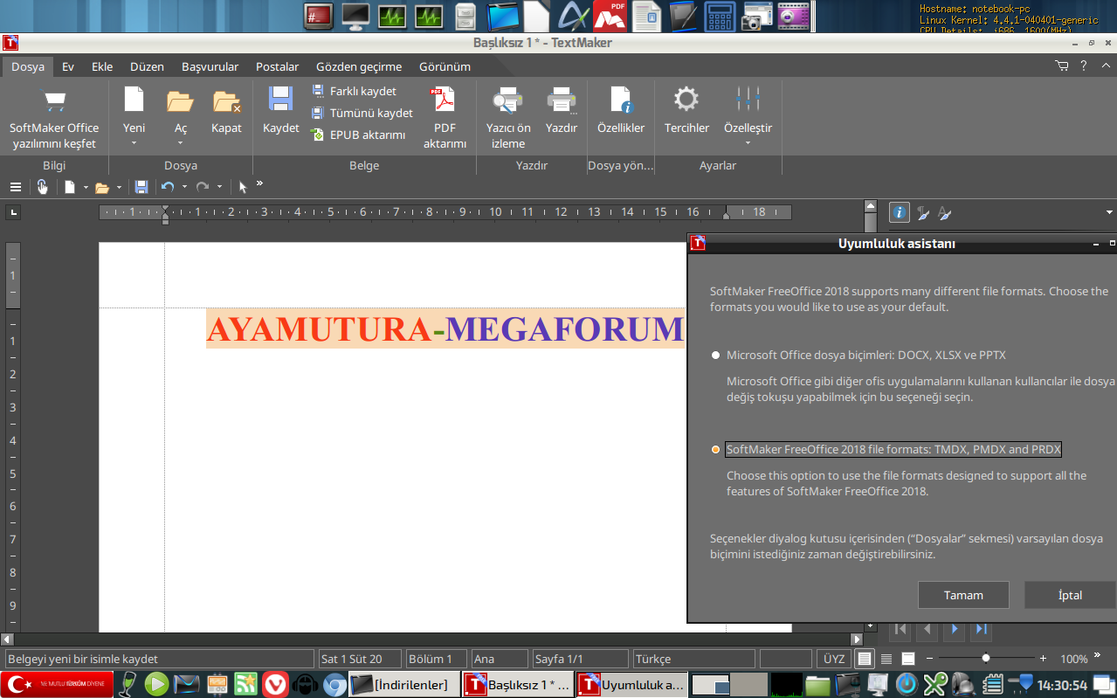Open the Gözden geçirme ribbon tab
This screenshot has height=698, width=1117.
pyautogui.click(x=359, y=66)
